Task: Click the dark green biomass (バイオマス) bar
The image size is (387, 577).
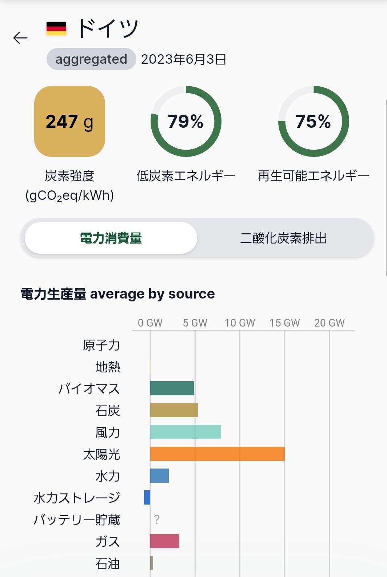Action: 172,388
